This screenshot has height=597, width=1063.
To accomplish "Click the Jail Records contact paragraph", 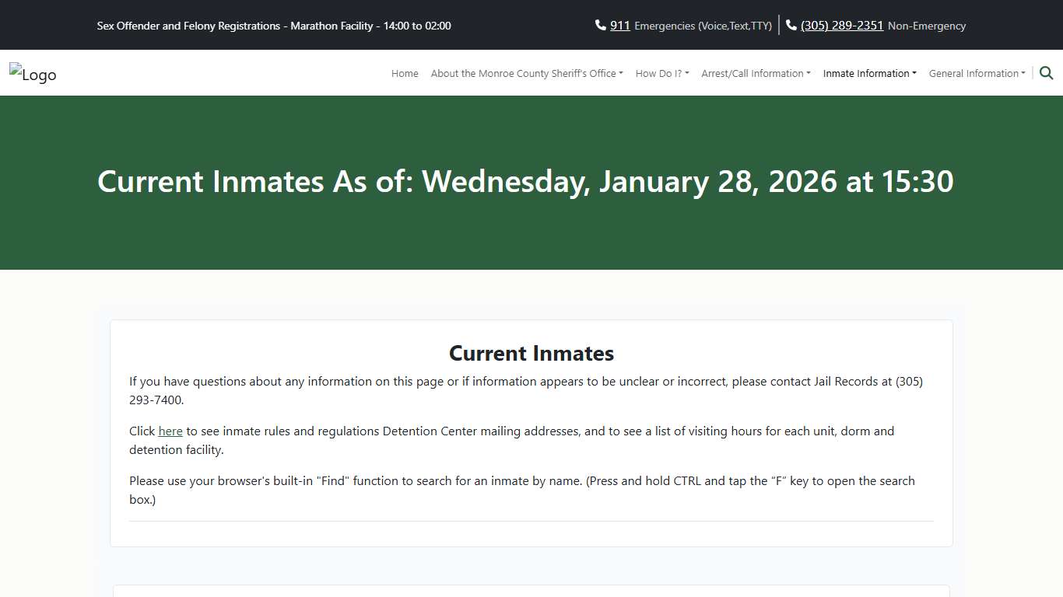I will (525, 391).
